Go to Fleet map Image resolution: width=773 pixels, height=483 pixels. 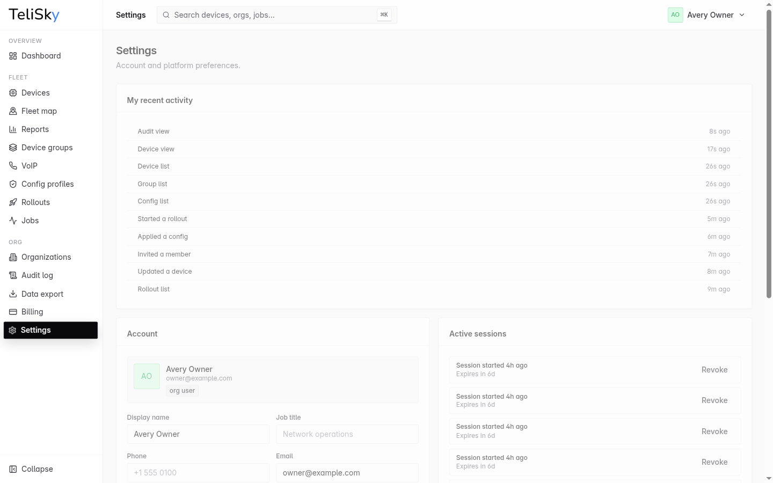coord(51,111)
